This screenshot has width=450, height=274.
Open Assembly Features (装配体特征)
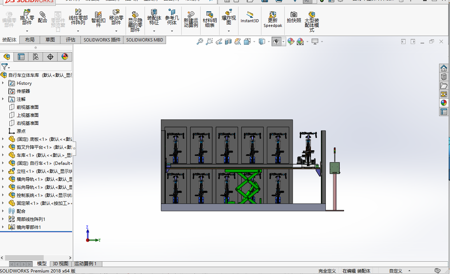pos(154,17)
